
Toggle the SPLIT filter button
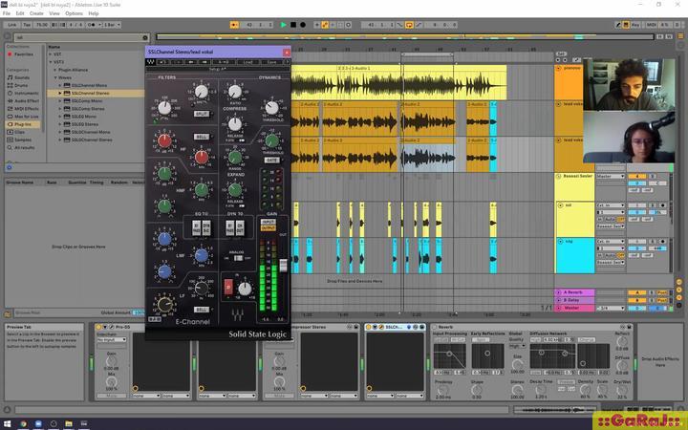[201, 114]
